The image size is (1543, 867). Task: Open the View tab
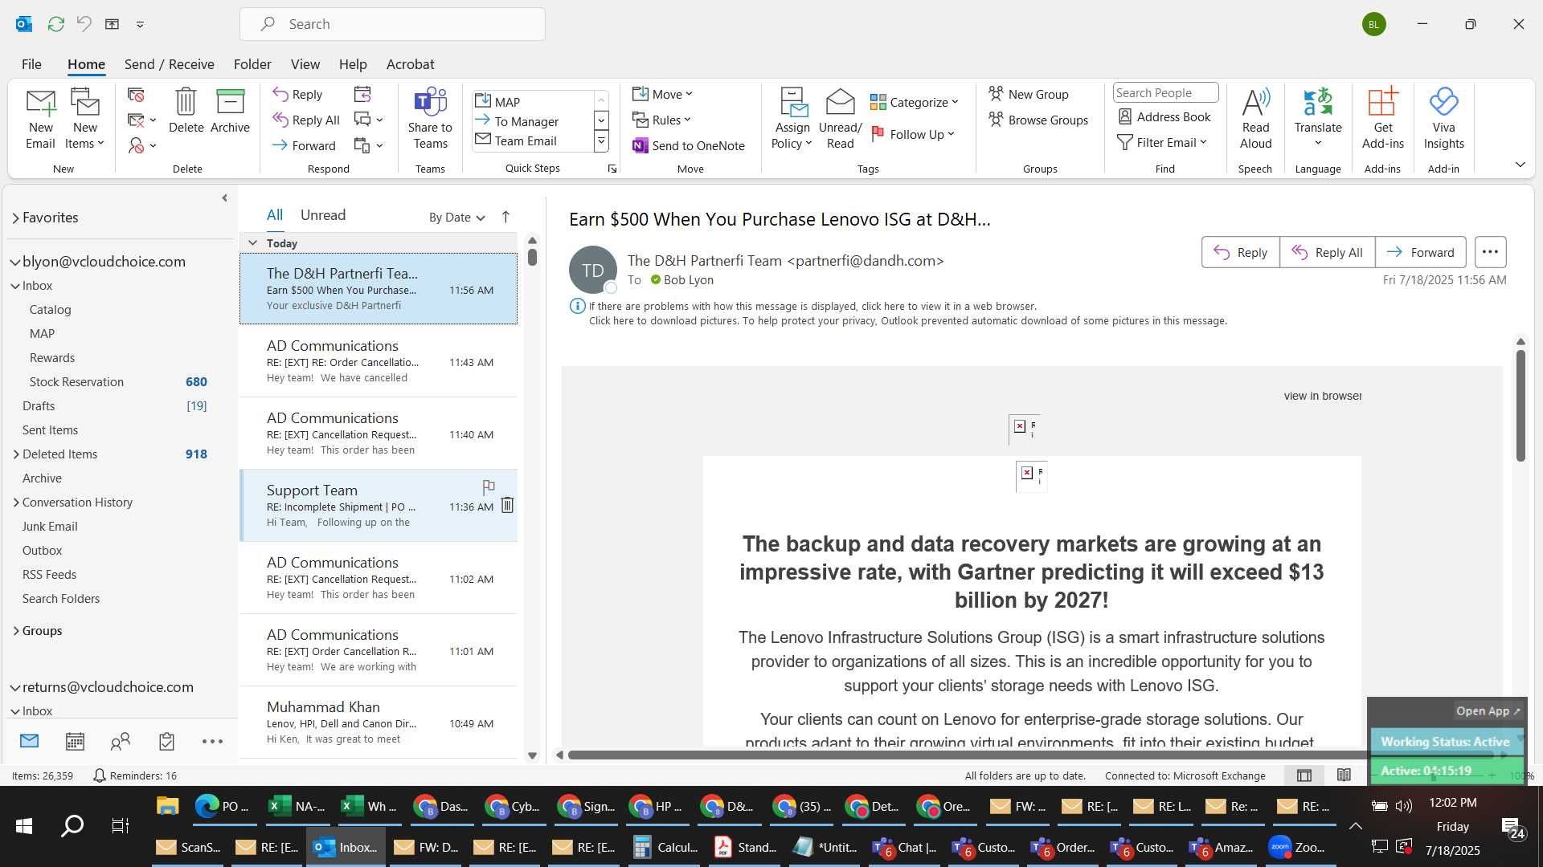(305, 64)
